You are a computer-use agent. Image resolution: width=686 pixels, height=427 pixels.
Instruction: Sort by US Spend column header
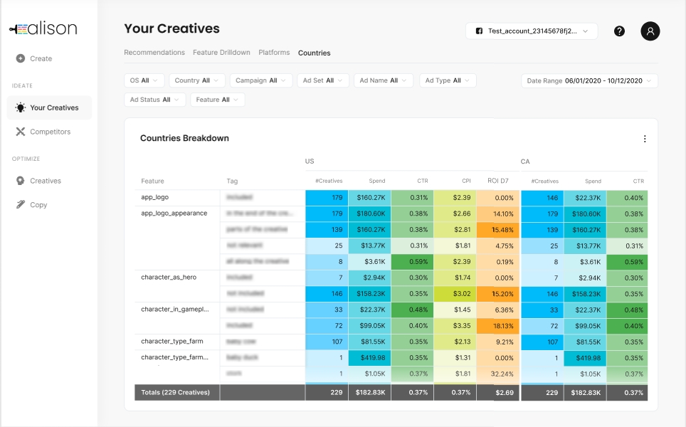point(376,181)
